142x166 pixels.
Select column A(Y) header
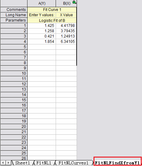(x=42, y=3)
